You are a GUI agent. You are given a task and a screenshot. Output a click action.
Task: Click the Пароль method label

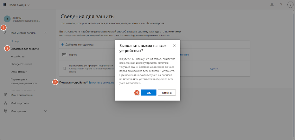(x=73, y=55)
